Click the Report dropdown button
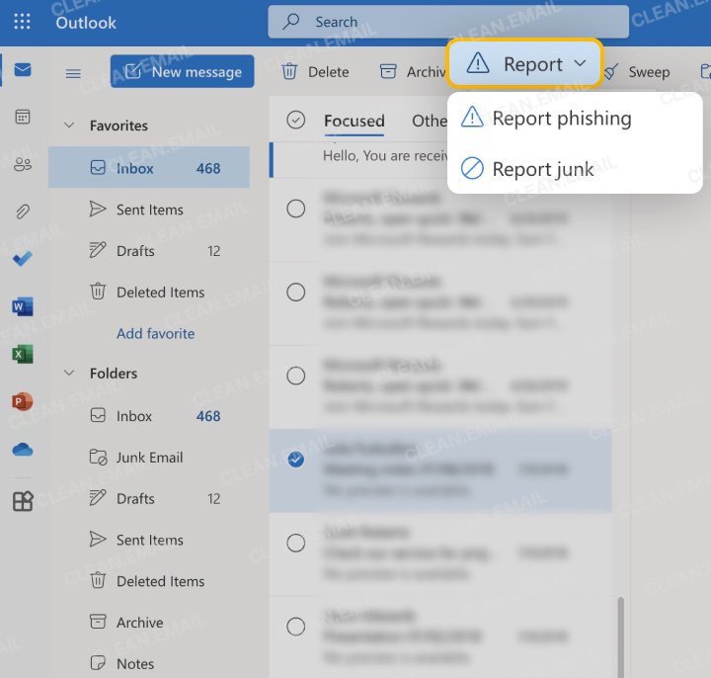The height and width of the screenshot is (678, 711). pos(524,64)
